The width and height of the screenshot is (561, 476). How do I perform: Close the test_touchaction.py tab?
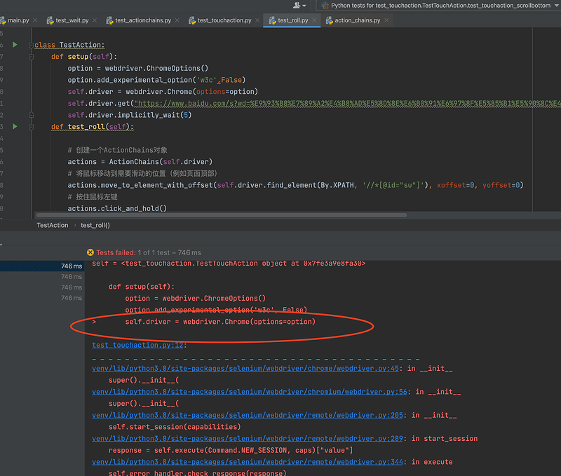tap(257, 20)
